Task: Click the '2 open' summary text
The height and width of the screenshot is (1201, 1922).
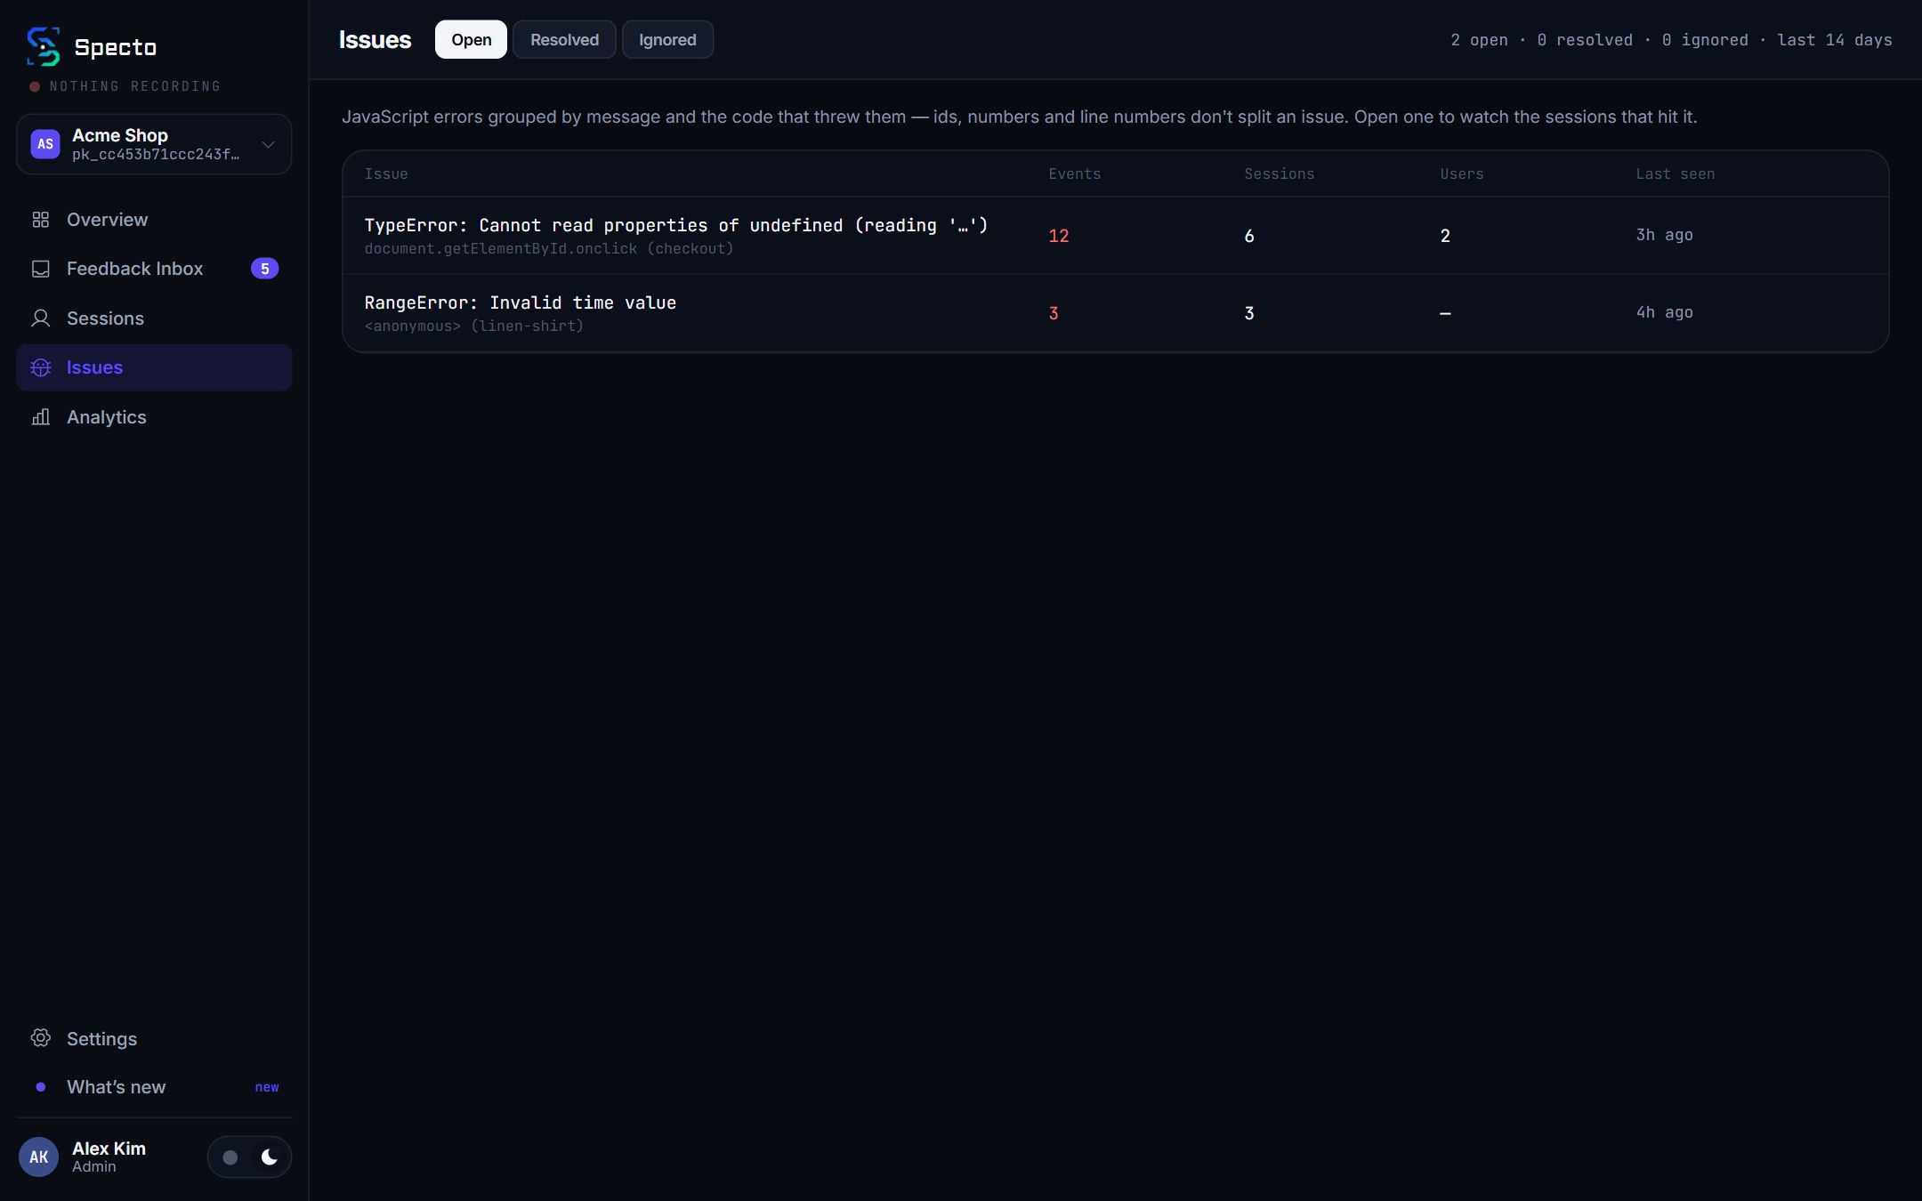Action: point(1479,40)
